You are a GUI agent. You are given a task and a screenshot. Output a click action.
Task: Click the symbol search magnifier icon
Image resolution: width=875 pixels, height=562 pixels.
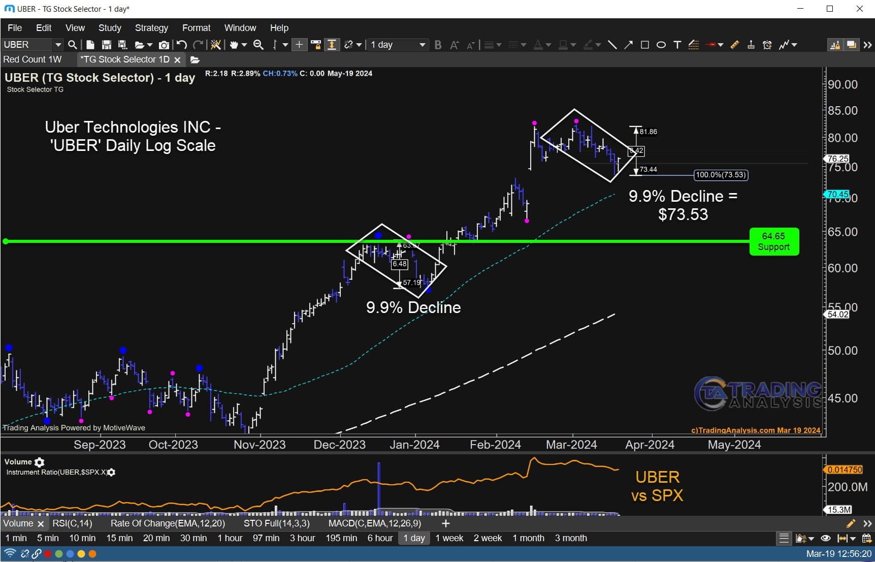point(72,45)
